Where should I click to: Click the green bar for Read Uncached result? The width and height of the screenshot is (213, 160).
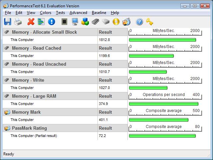click(x=148, y=72)
